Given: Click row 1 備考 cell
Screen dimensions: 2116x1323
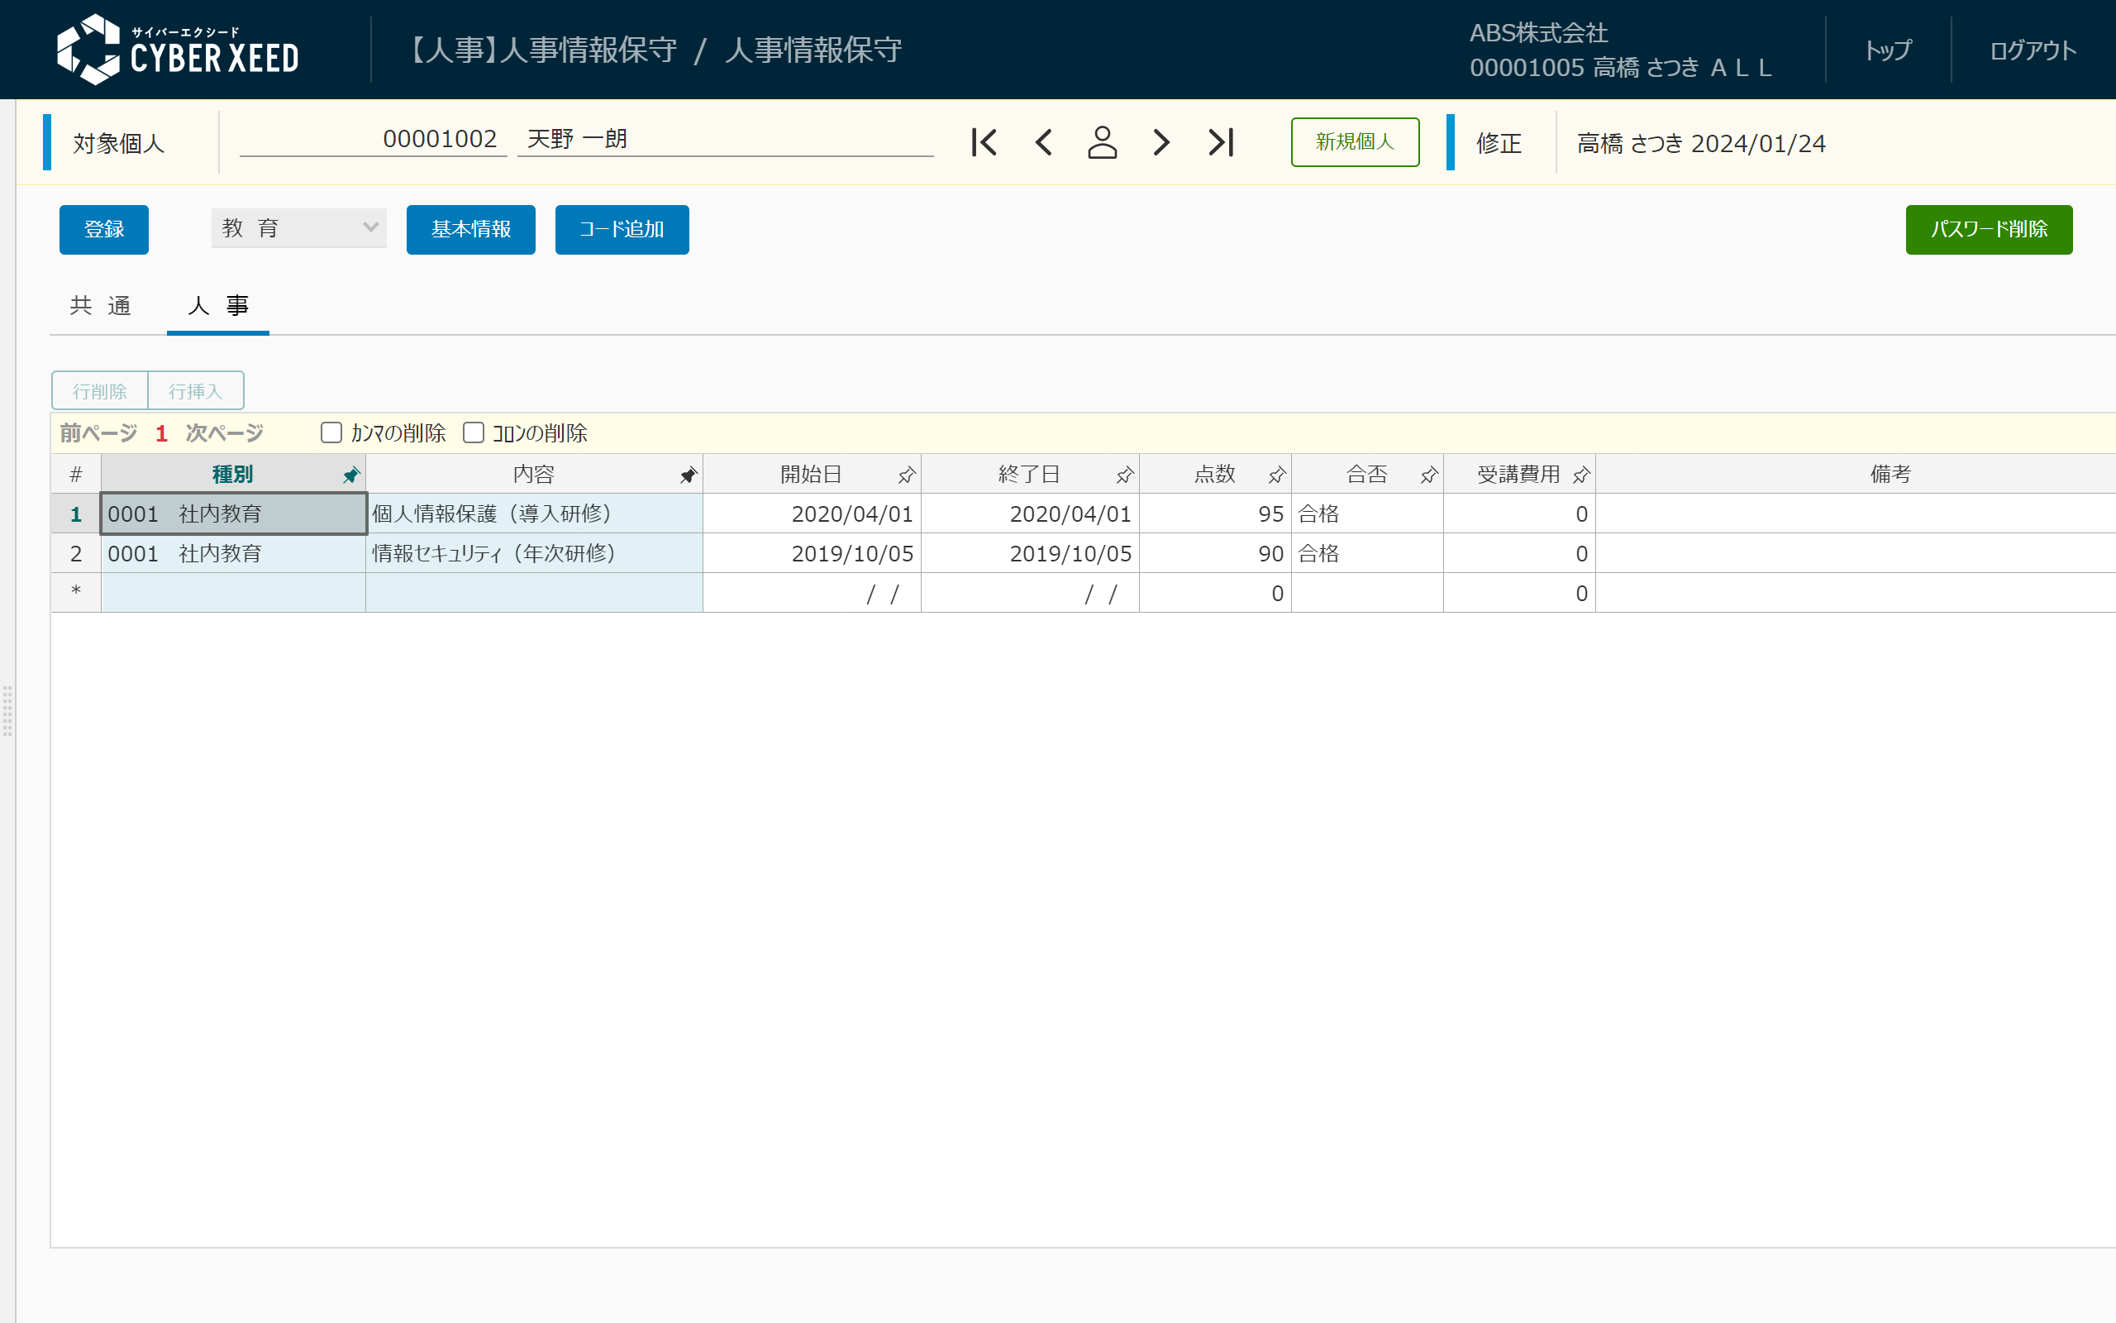Looking at the screenshot, I should [x=1855, y=514].
